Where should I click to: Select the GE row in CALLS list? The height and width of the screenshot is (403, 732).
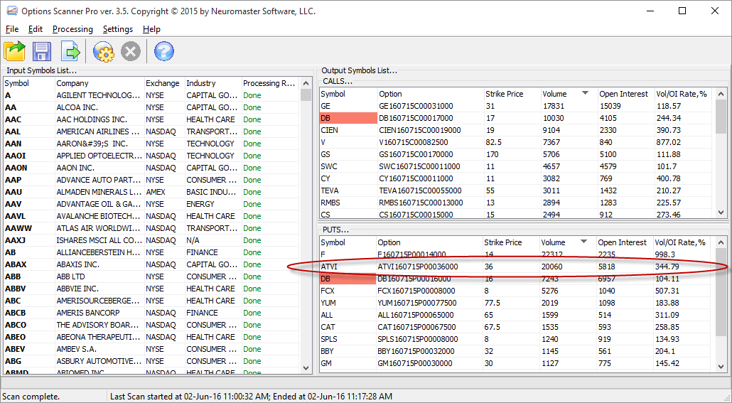(516, 106)
